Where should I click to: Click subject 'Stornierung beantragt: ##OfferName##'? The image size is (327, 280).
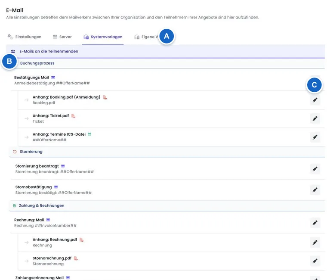55,171
